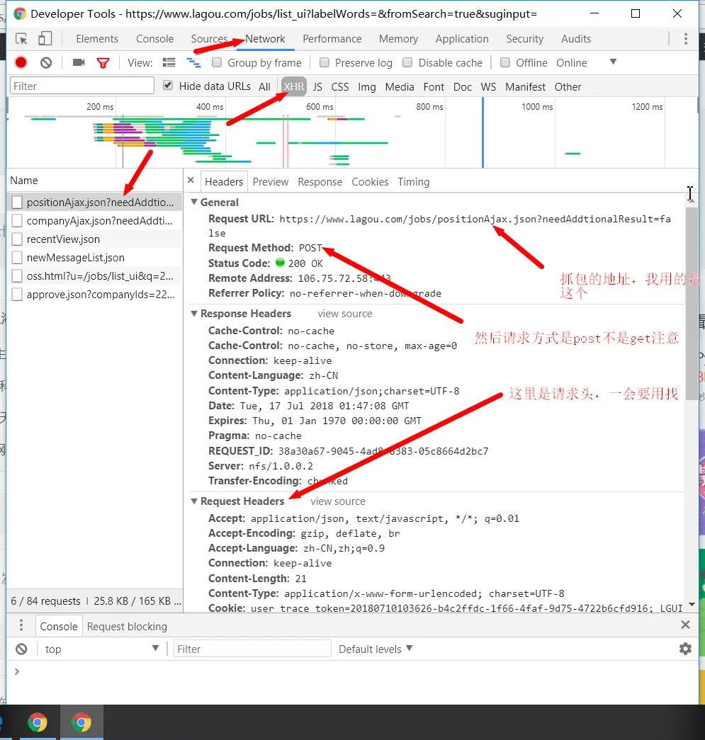Collapse the Response Headers section
This screenshot has width=705, height=740.
click(x=194, y=314)
